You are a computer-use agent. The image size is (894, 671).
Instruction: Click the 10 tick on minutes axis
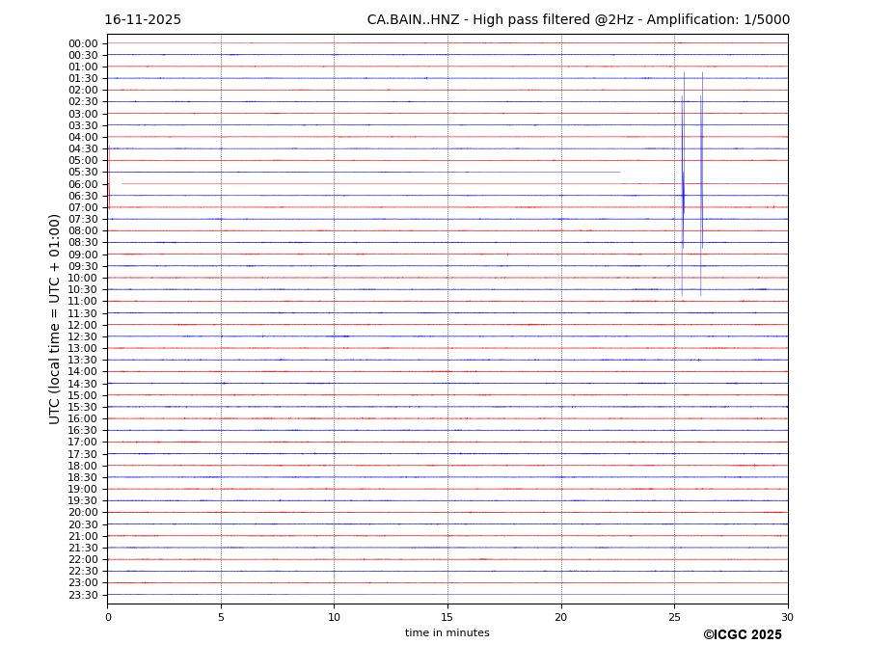[334, 617]
